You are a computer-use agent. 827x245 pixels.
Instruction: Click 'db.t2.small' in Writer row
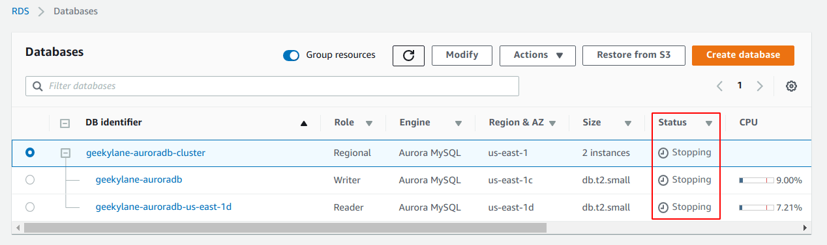click(x=606, y=180)
